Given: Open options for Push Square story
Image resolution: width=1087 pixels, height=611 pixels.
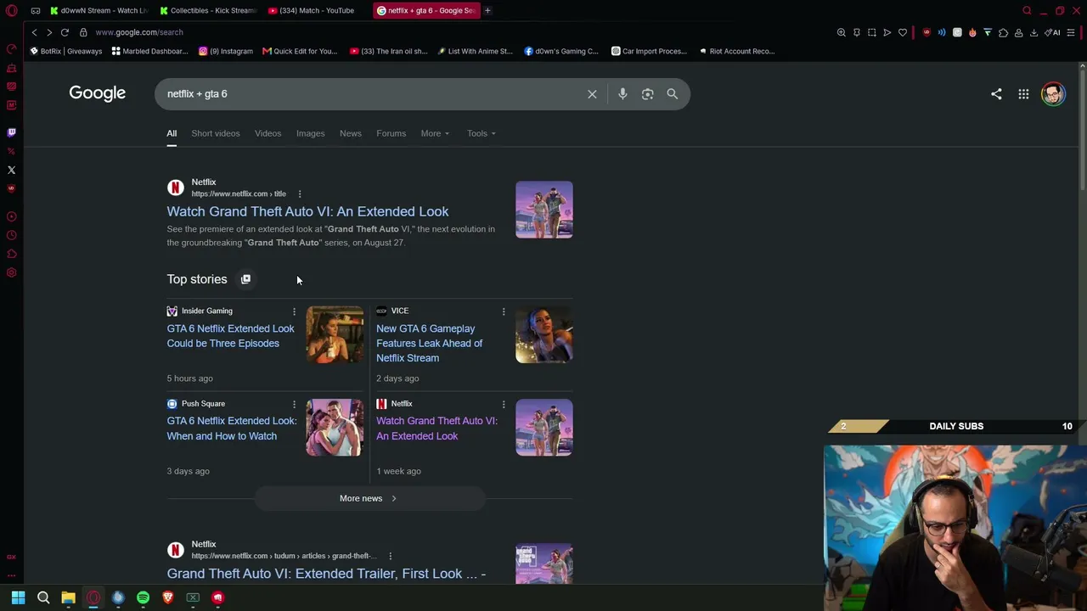Looking at the screenshot, I should pyautogui.click(x=294, y=404).
